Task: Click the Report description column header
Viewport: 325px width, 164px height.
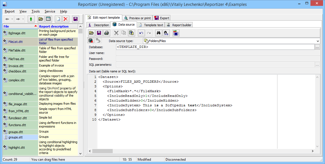Action: pos(58,26)
